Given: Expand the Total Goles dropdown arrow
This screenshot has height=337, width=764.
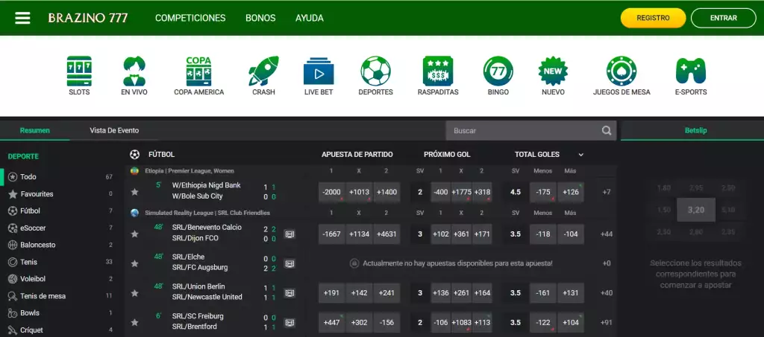Looking at the screenshot, I should (581, 155).
